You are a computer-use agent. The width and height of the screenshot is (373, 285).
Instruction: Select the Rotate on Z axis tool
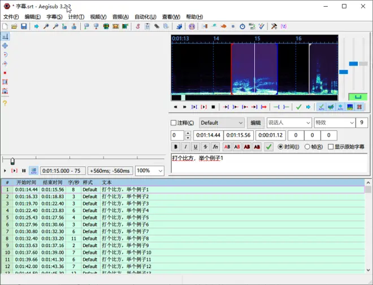click(x=5, y=55)
